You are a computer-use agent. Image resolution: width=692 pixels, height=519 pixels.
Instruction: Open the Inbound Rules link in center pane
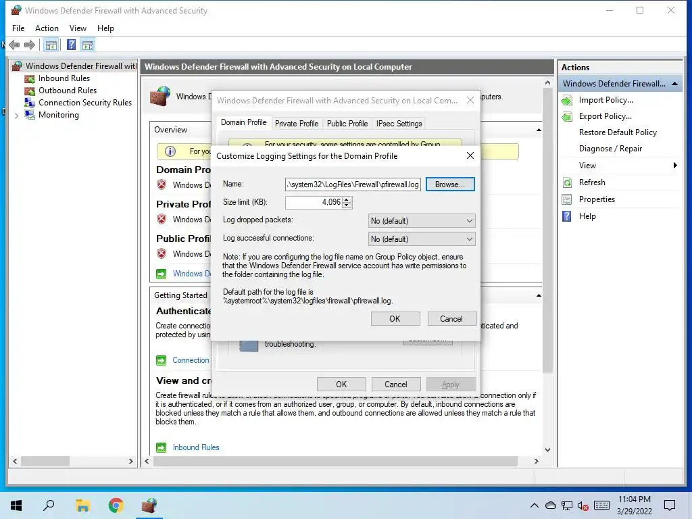[196, 447]
